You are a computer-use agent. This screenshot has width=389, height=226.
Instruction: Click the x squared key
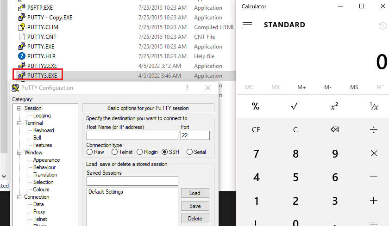click(x=334, y=106)
